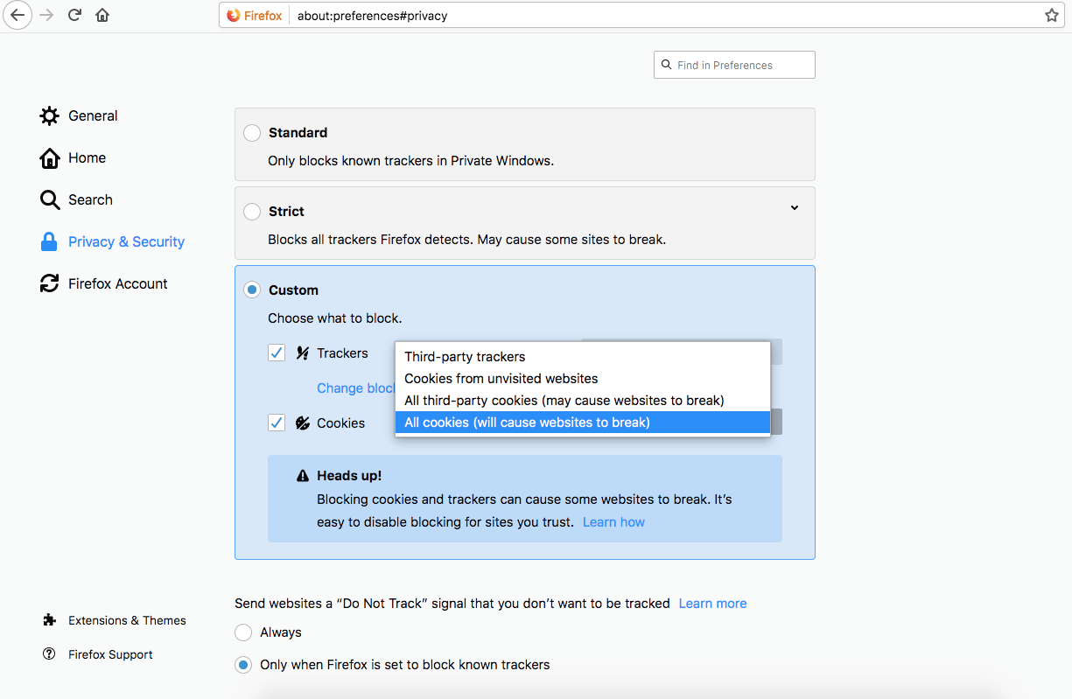Screen dimensions: 1072x699
Task: Open the Privacy & Security padlock section
Action: [x=50, y=241]
